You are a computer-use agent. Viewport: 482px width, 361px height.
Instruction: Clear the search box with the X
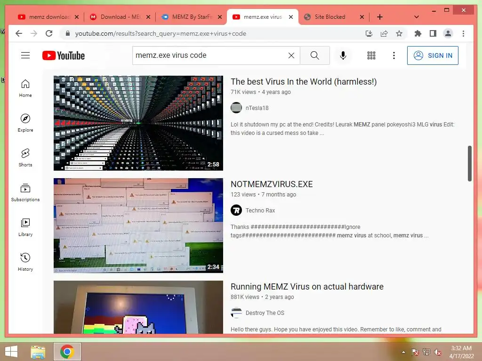pyautogui.click(x=291, y=55)
